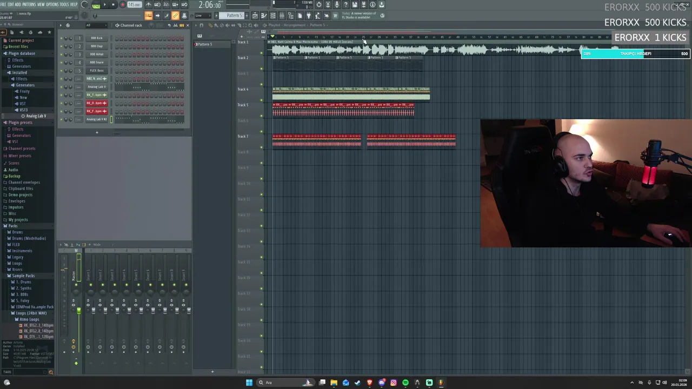Screen dimensions: 692x389
Task: Click the metronome icon in top toolbar
Action: (x=148, y=4)
